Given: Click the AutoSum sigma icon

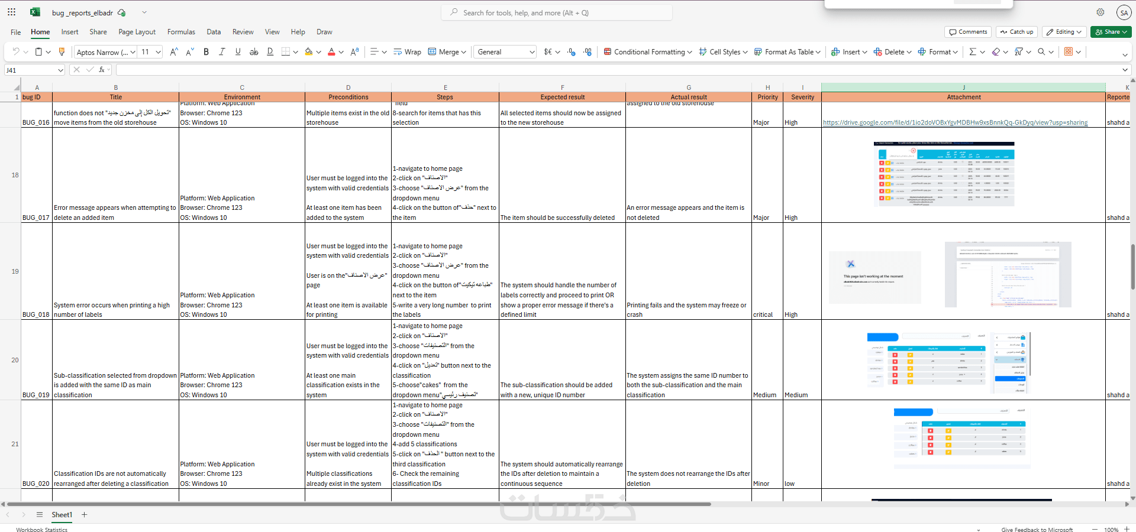Looking at the screenshot, I should 973,52.
